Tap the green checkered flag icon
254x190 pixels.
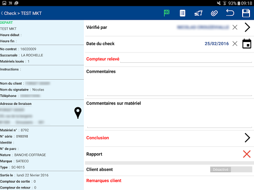167,13
